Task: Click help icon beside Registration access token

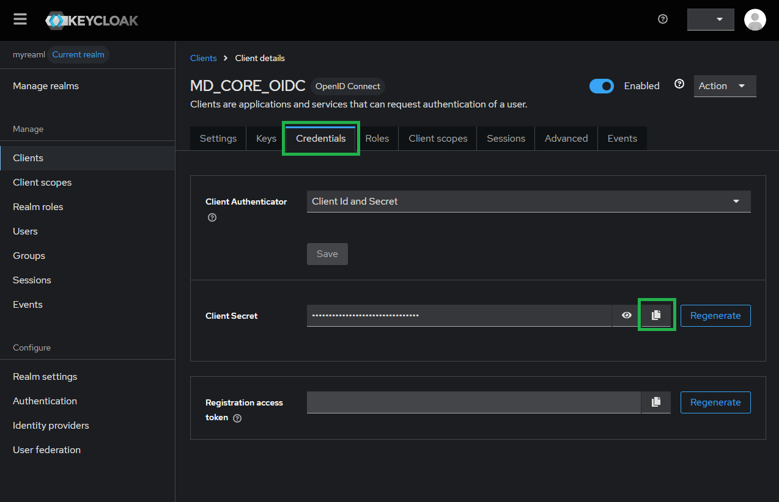Action: [x=237, y=418]
